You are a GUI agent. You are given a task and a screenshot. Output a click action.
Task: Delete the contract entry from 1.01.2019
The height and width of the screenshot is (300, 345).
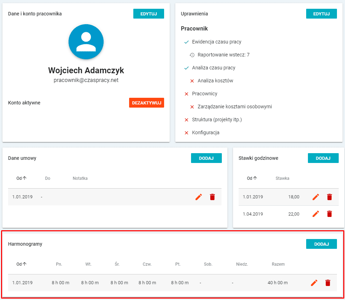[212, 197]
